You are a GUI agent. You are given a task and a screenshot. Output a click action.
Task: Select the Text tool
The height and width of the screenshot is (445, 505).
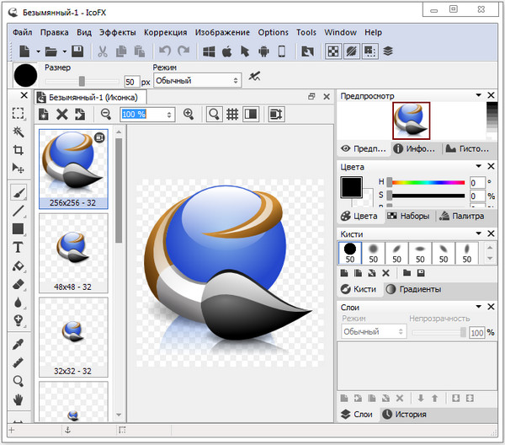[x=18, y=247]
